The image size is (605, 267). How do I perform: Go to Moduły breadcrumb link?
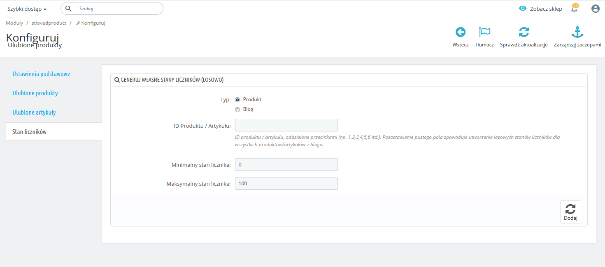[14, 23]
